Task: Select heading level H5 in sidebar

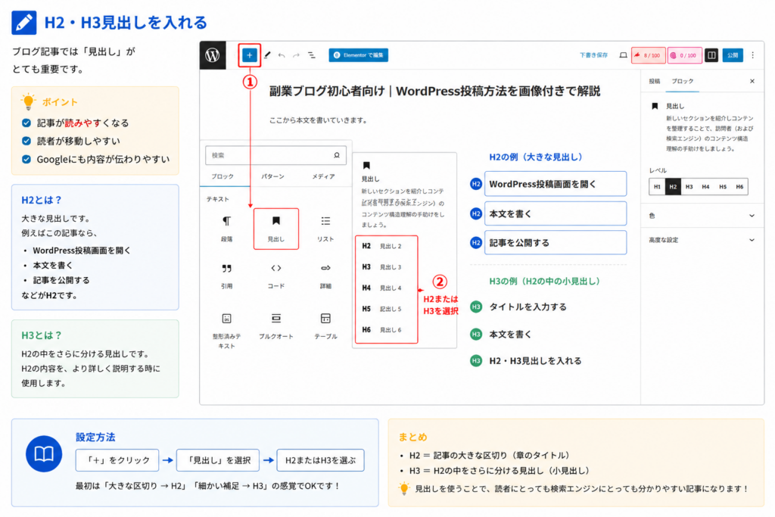Action: (723, 187)
